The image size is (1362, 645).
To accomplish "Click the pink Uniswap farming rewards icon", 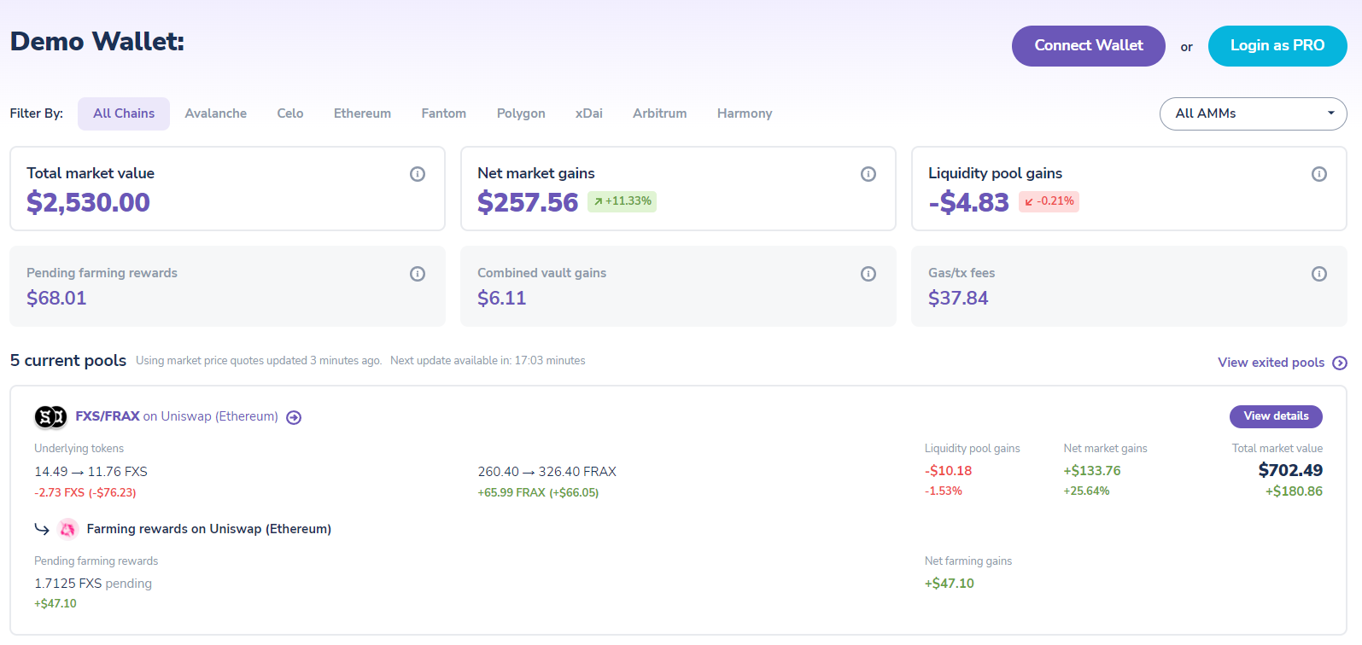I will click(x=67, y=529).
